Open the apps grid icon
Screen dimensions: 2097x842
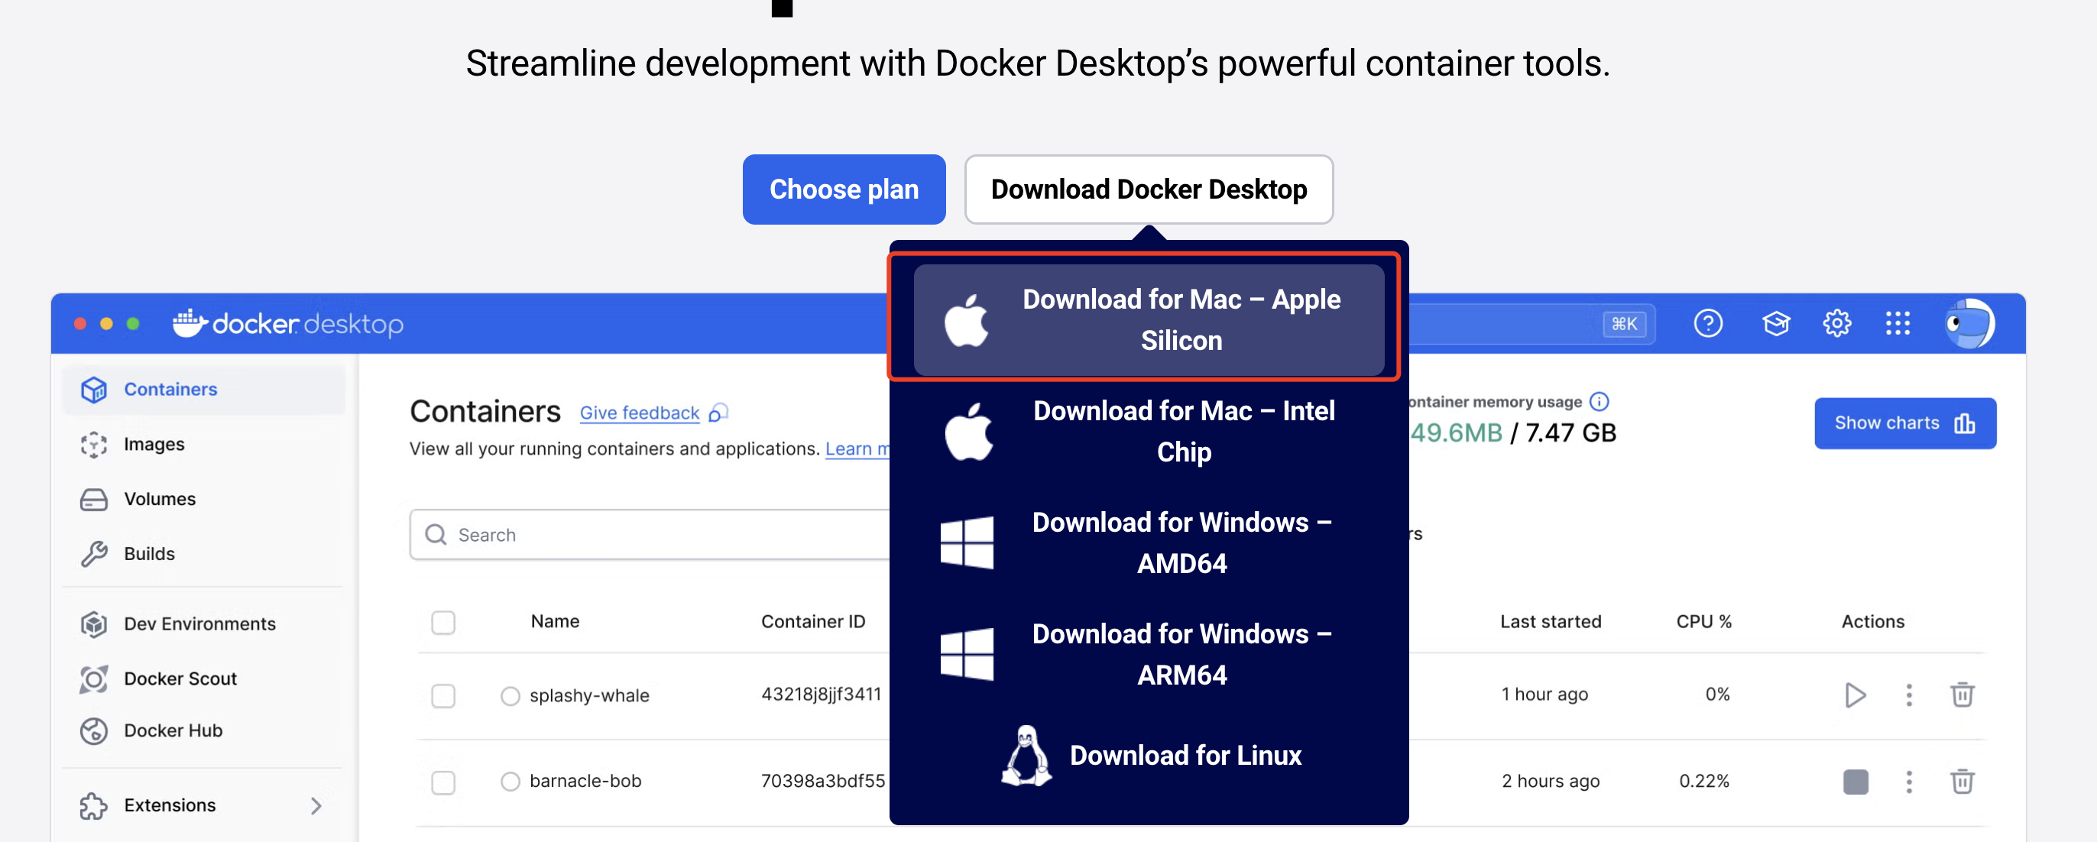[1897, 324]
